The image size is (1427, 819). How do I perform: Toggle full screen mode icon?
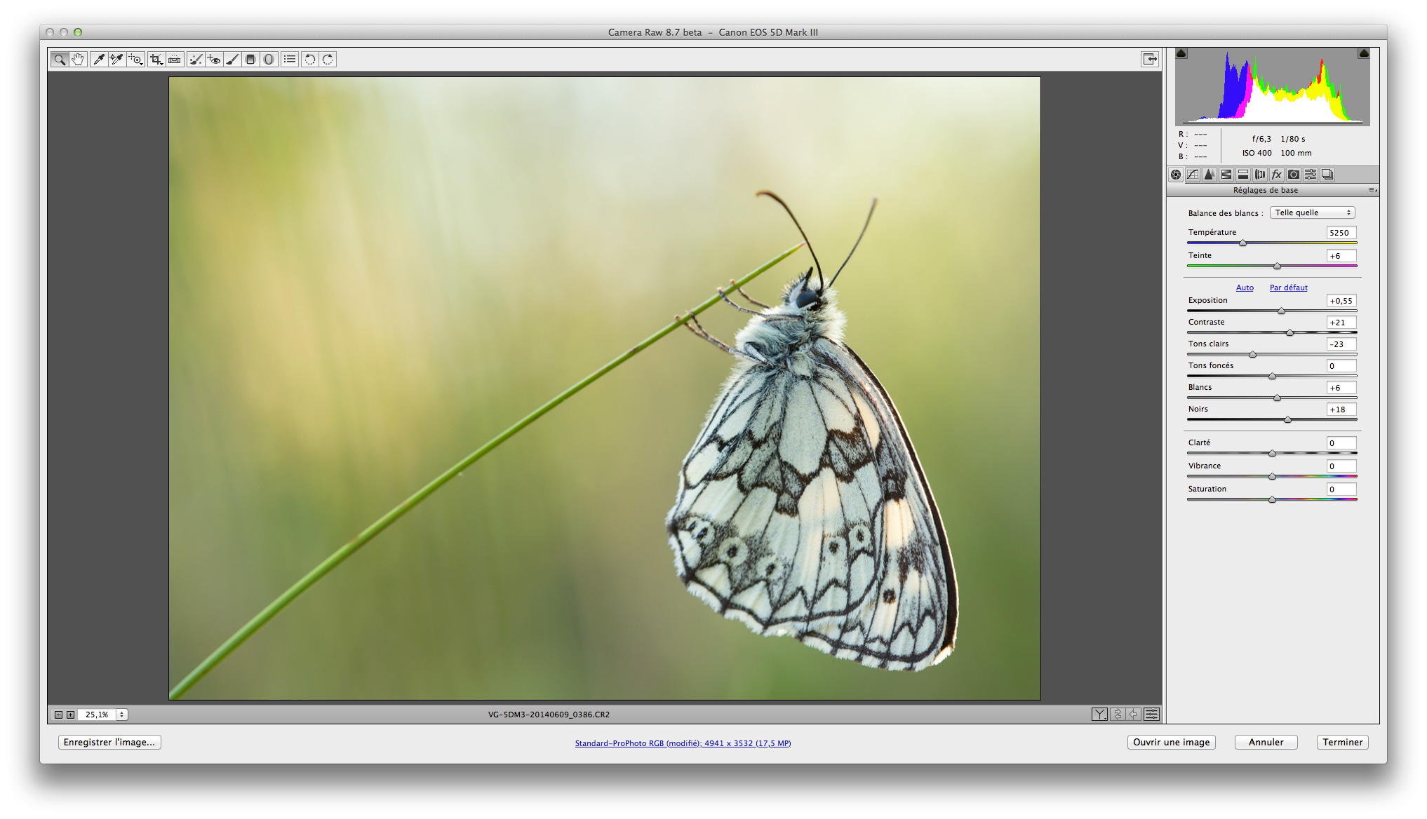pyautogui.click(x=1149, y=60)
